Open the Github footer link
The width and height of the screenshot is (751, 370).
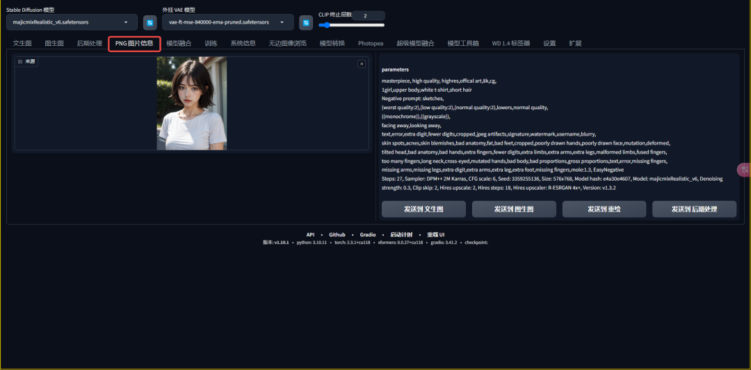pos(337,234)
